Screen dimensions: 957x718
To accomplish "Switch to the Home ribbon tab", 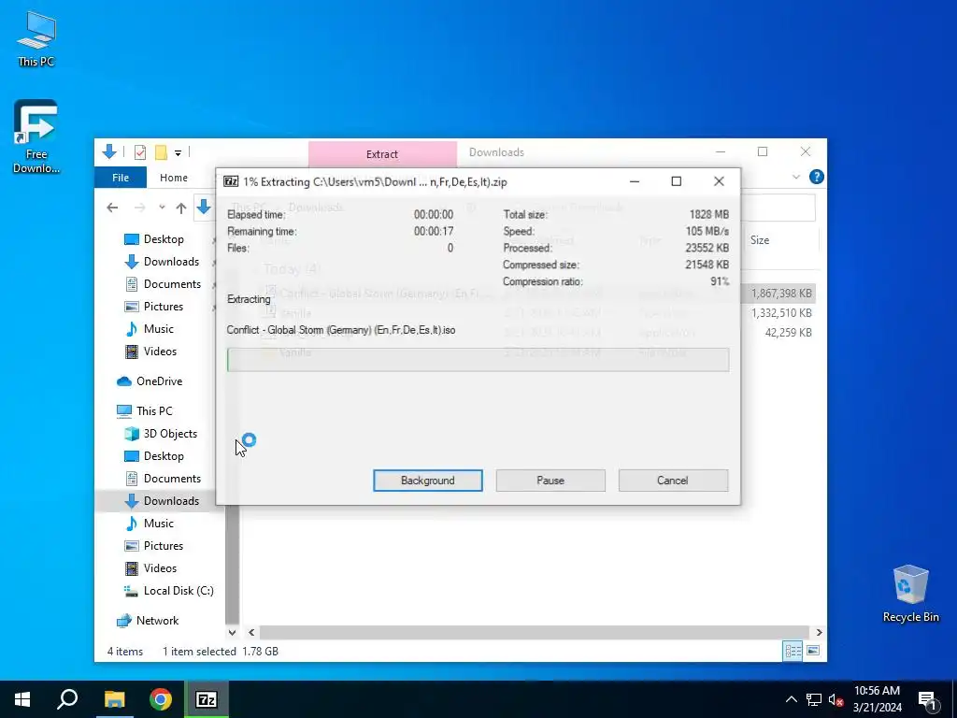I will point(173,178).
